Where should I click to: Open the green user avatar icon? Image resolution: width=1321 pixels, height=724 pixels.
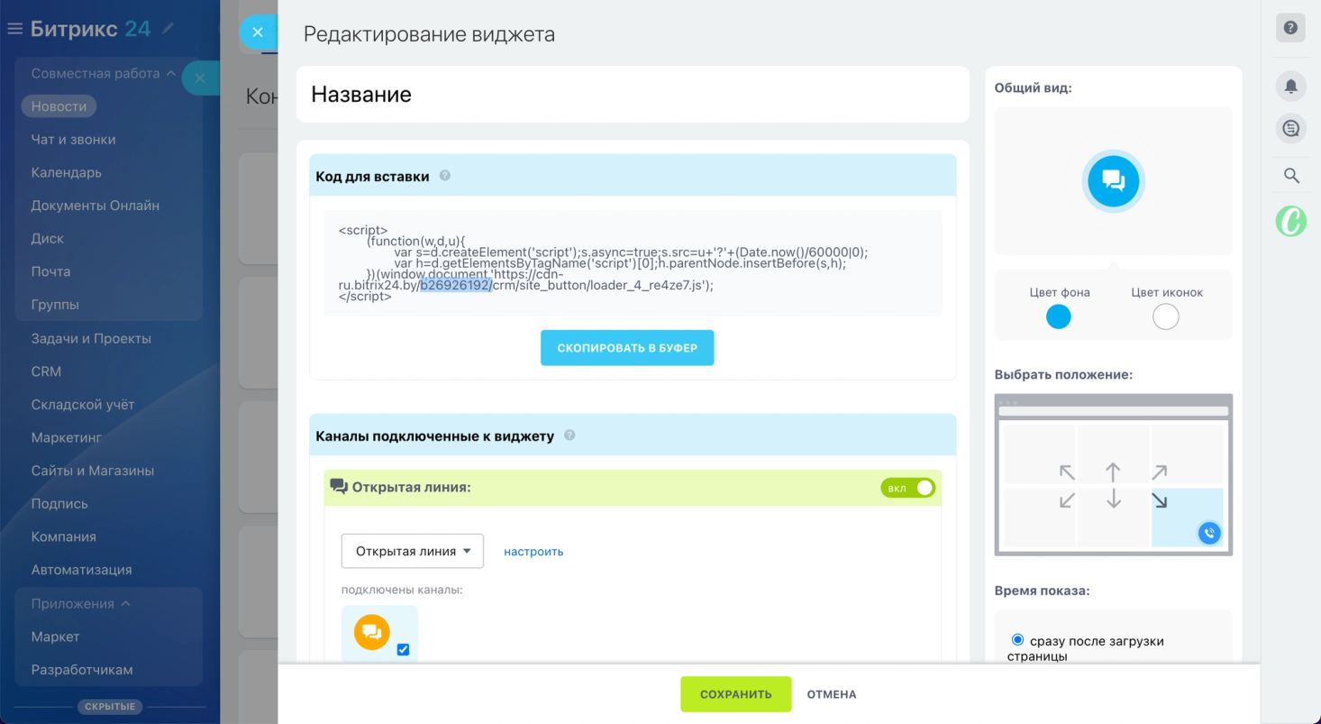[1290, 221]
